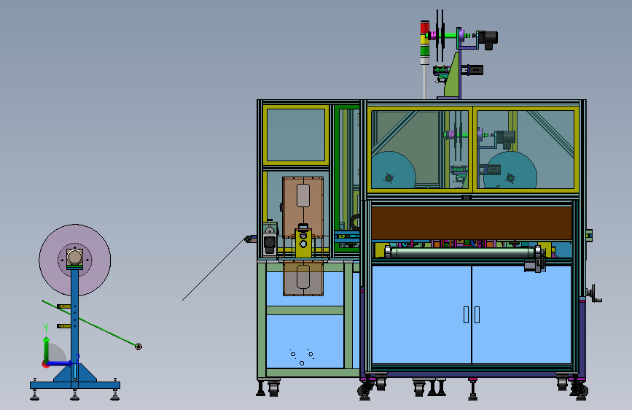Select the long green horizontal roller
Image resolution: width=632 pixels, height=410 pixels.
coord(464,252)
